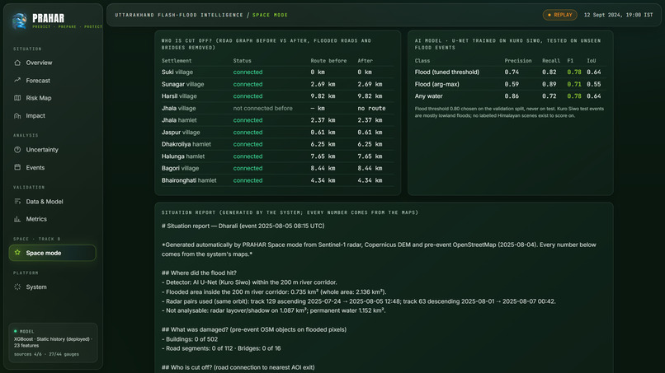The image size is (665, 373).
Task: Open the Uncertainty analysis
Action: (52, 150)
